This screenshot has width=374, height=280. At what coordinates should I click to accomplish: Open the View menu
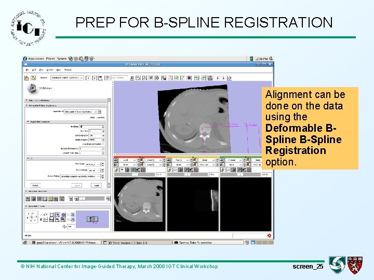click(41, 70)
